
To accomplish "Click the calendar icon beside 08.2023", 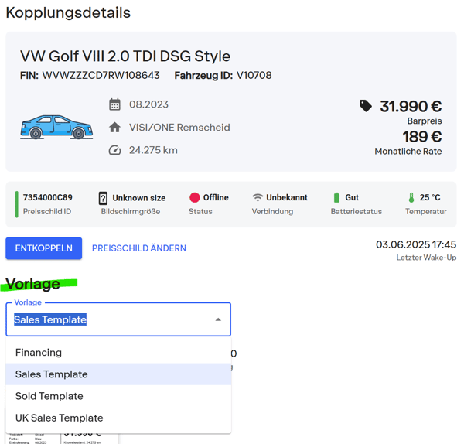I will click(x=114, y=104).
